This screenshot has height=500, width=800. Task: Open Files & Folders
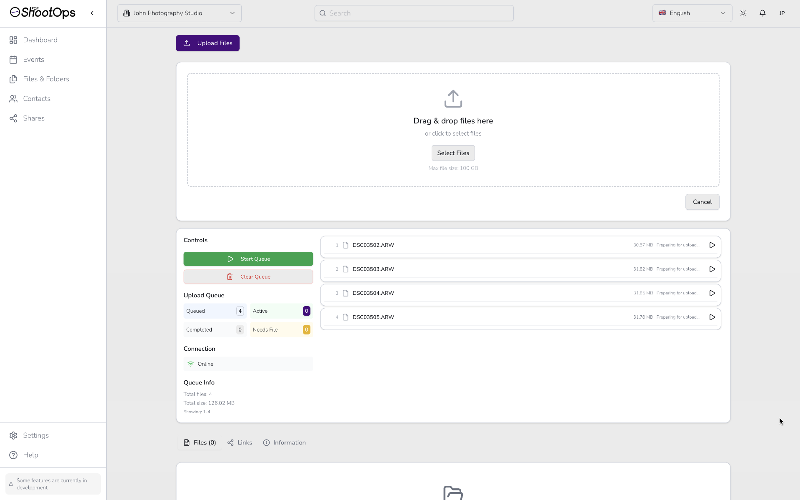click(46, 79)
